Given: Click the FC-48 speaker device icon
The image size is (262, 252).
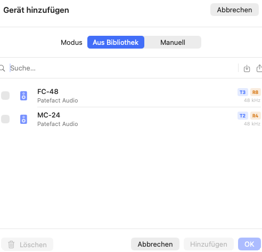Looking at the screenshot, I should [x=23, y=96].
